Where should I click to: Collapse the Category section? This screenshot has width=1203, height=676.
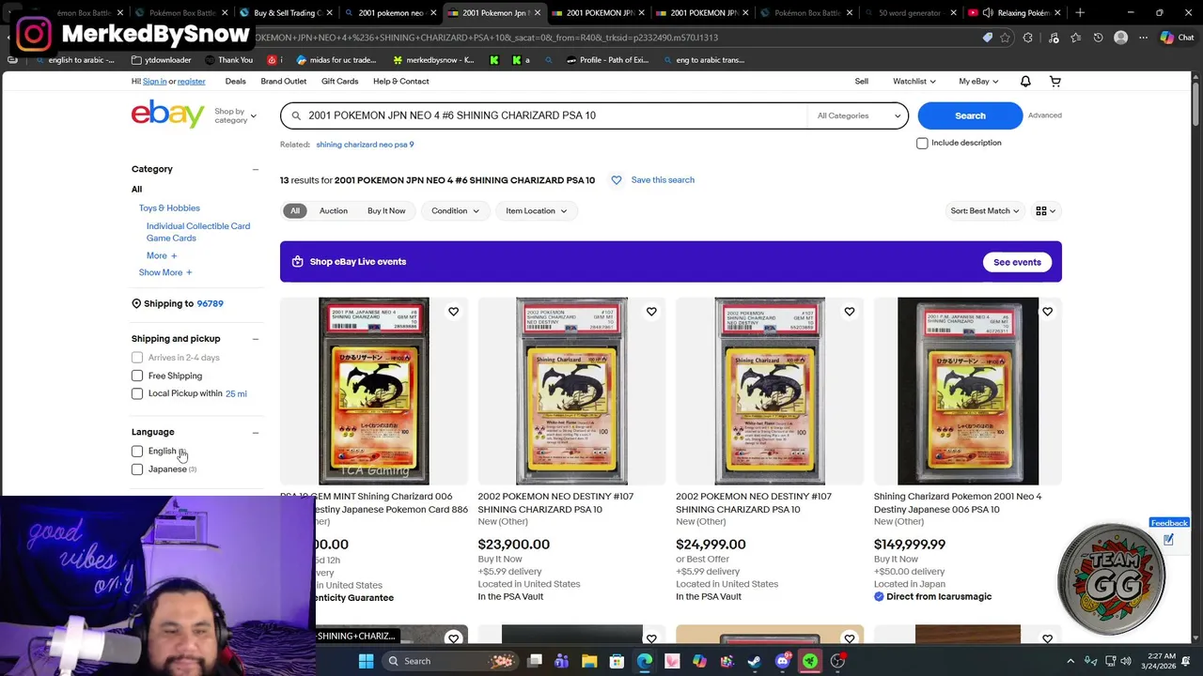pos(256,170)
